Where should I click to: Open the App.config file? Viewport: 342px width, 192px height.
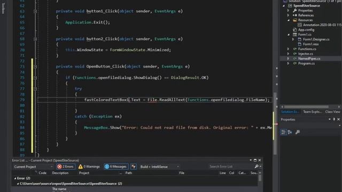(x=306, y=30)
